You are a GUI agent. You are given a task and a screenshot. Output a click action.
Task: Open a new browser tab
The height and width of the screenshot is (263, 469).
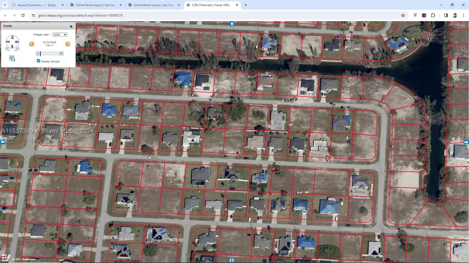click(246, 5)
